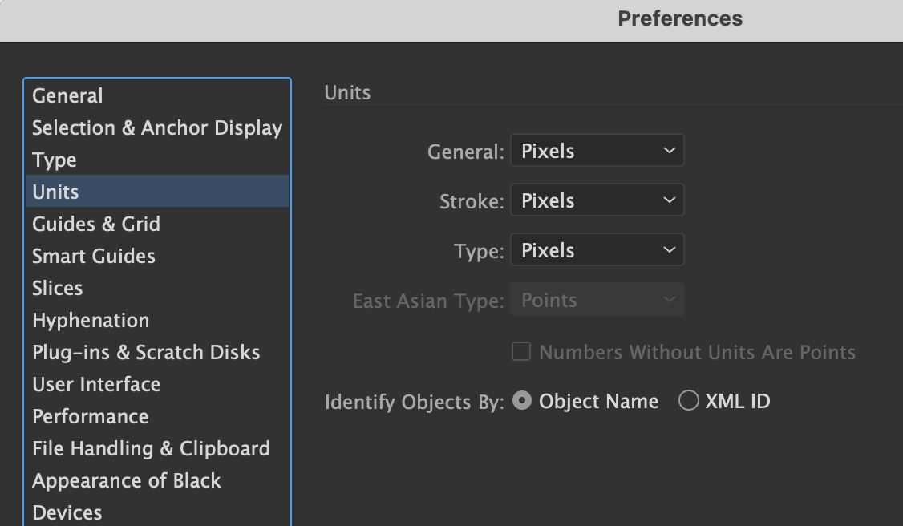Select the Object Name radio button
This screenshot has height=526, width=903.
[x=522, y=401]
